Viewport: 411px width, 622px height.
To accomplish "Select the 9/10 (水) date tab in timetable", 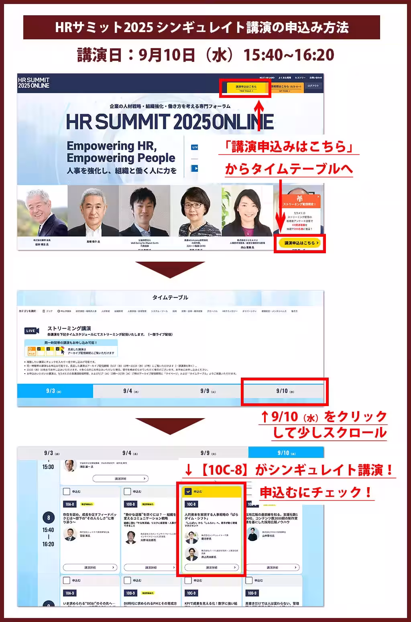I will coord(285,391).
